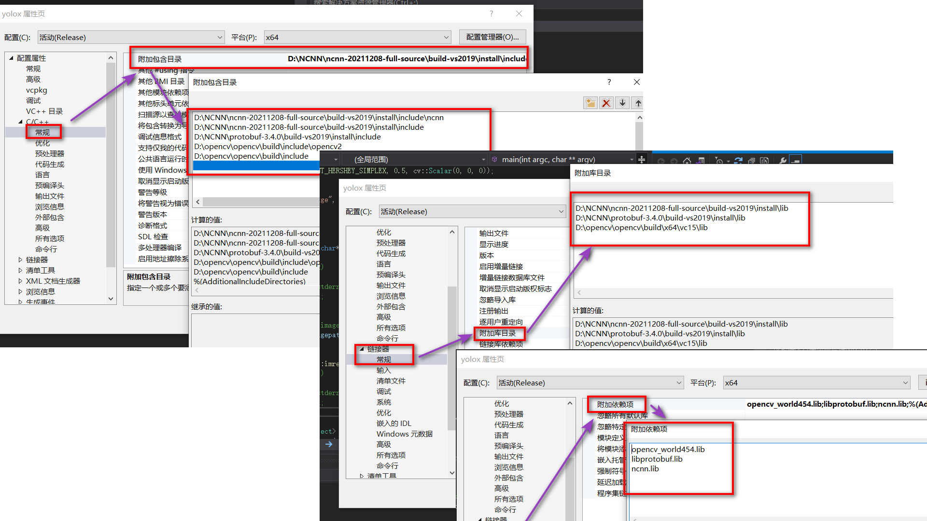Move selected include path down

[622, 103]
